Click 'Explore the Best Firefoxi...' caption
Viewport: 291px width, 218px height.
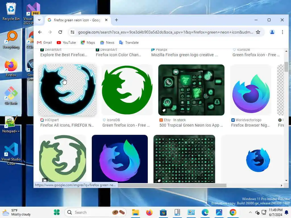coord(64,55)
